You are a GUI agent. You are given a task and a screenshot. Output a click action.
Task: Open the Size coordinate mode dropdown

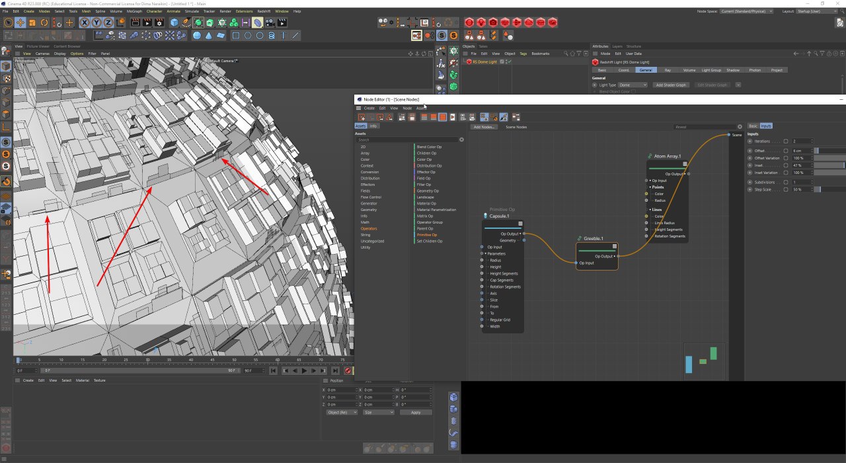[x=379, y=412]
